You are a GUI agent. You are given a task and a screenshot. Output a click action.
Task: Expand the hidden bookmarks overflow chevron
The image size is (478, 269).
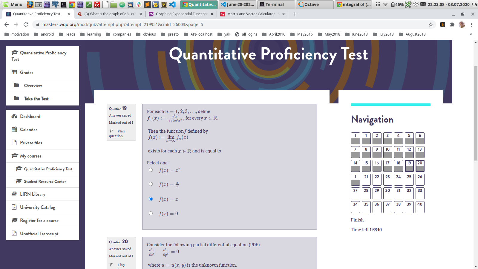tap(471, 34)
